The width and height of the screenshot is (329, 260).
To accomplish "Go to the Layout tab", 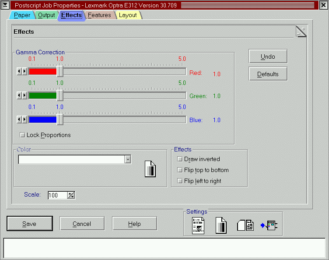I will (x=128, y=15).
